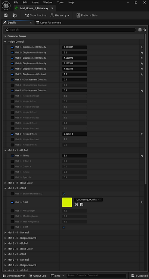The height and width of the screenshot is (279, 149).
Task: Reset Mat 1 Tiling to default
Action: pyautogui.click(x=142, y=156)
